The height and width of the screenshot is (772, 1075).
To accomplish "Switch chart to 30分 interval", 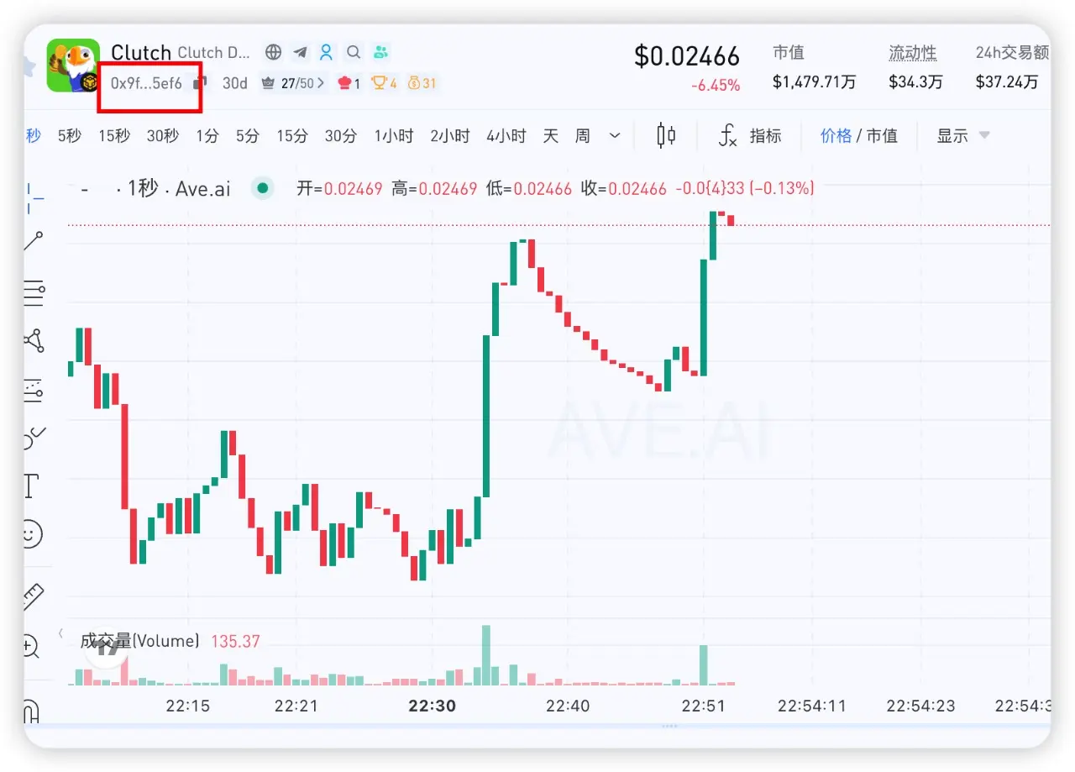I will coord(341,135).
